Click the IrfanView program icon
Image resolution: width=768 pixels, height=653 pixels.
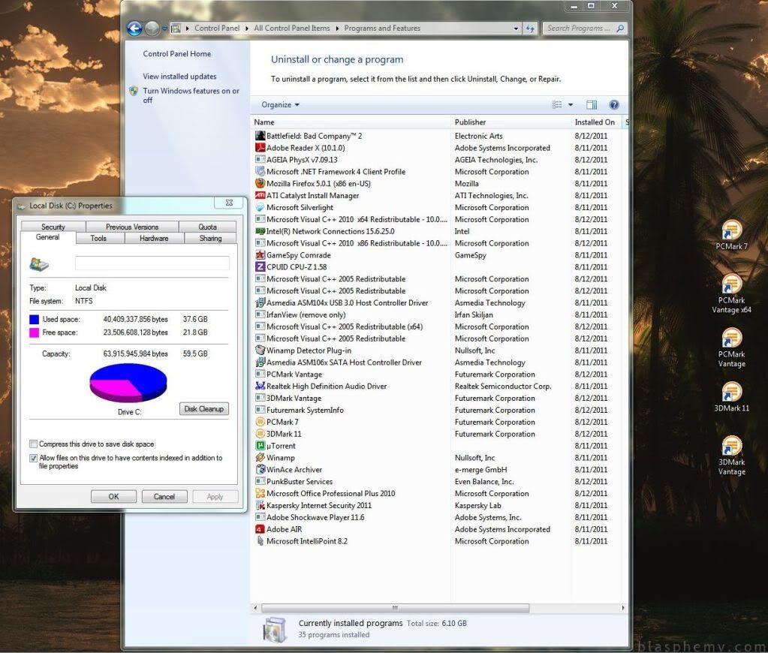tap(260, 314)
